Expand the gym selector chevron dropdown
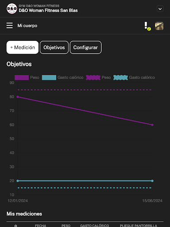Screen dimensions: 170x227 pos(160,9)
